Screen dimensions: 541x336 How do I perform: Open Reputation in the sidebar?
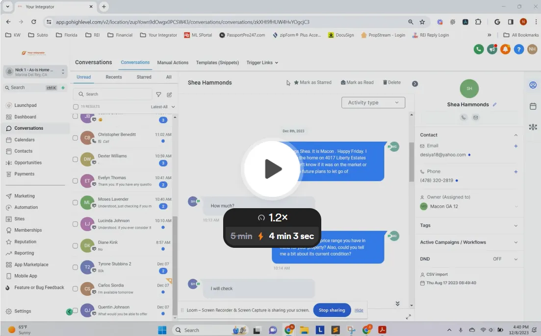pyautogui.click(x=25, y=241)
